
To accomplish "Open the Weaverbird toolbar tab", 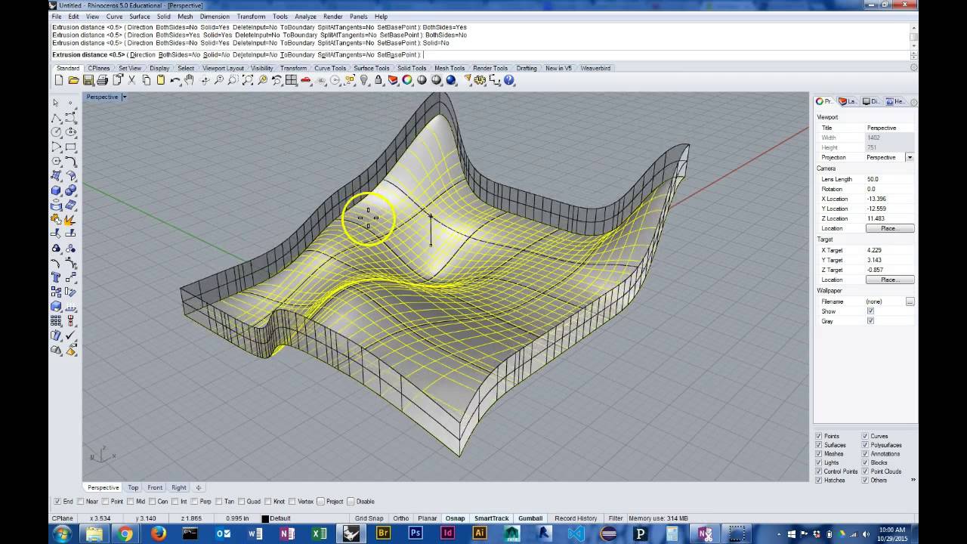I will click(595, 68).
